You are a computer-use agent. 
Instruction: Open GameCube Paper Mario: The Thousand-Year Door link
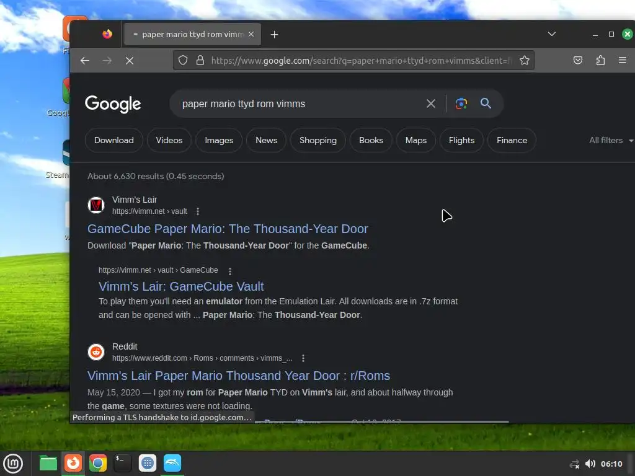pos(228,229)
